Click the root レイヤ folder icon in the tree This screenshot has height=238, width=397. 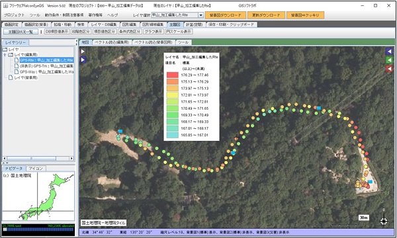[x=5, y=50]
